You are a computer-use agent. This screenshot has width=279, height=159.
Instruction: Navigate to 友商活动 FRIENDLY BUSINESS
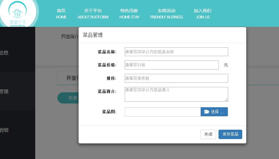[166, 14]
